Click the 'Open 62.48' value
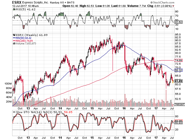 (x=70, y=6)
